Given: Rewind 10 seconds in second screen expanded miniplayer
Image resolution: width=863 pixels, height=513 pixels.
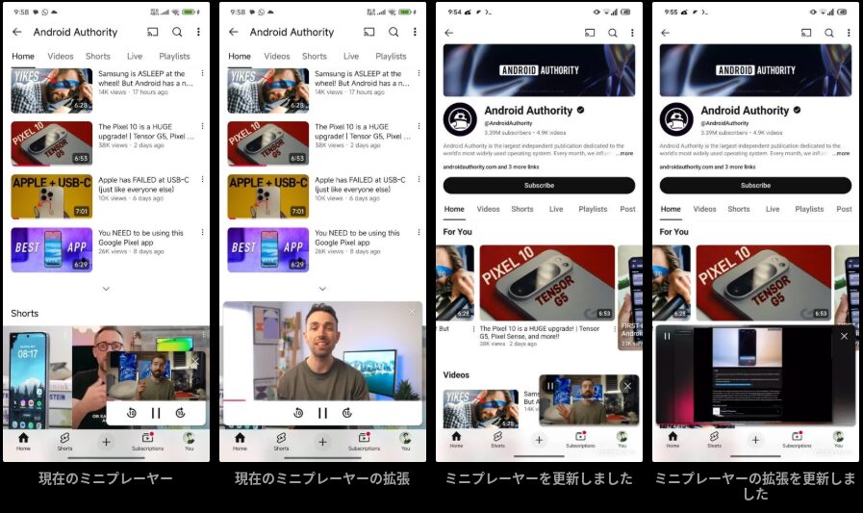Looking at the screenshot, I should [x=298, y=413].
